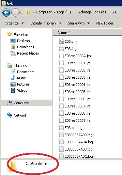Open the Organize menu
This screenshot has width=122, height=176.
14,23
